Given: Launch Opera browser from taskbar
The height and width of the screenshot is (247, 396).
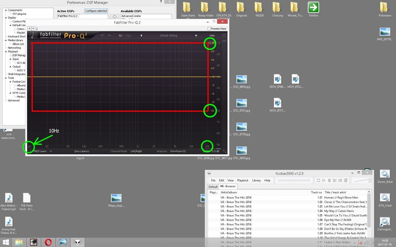Looking at the screenshot, I should (x=48, y=242).
